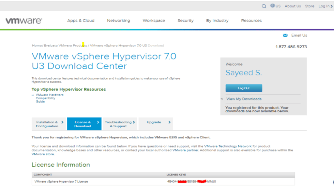This screenshot has width=334, height=188.
Task: Click the Log Out button
Action: (243, 88)
